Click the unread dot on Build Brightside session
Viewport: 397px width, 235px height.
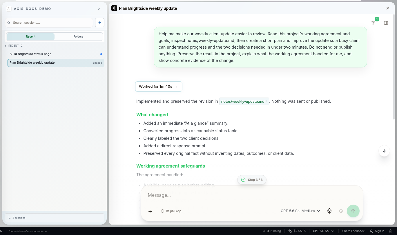pyautogui.click(x=101, y=54)
